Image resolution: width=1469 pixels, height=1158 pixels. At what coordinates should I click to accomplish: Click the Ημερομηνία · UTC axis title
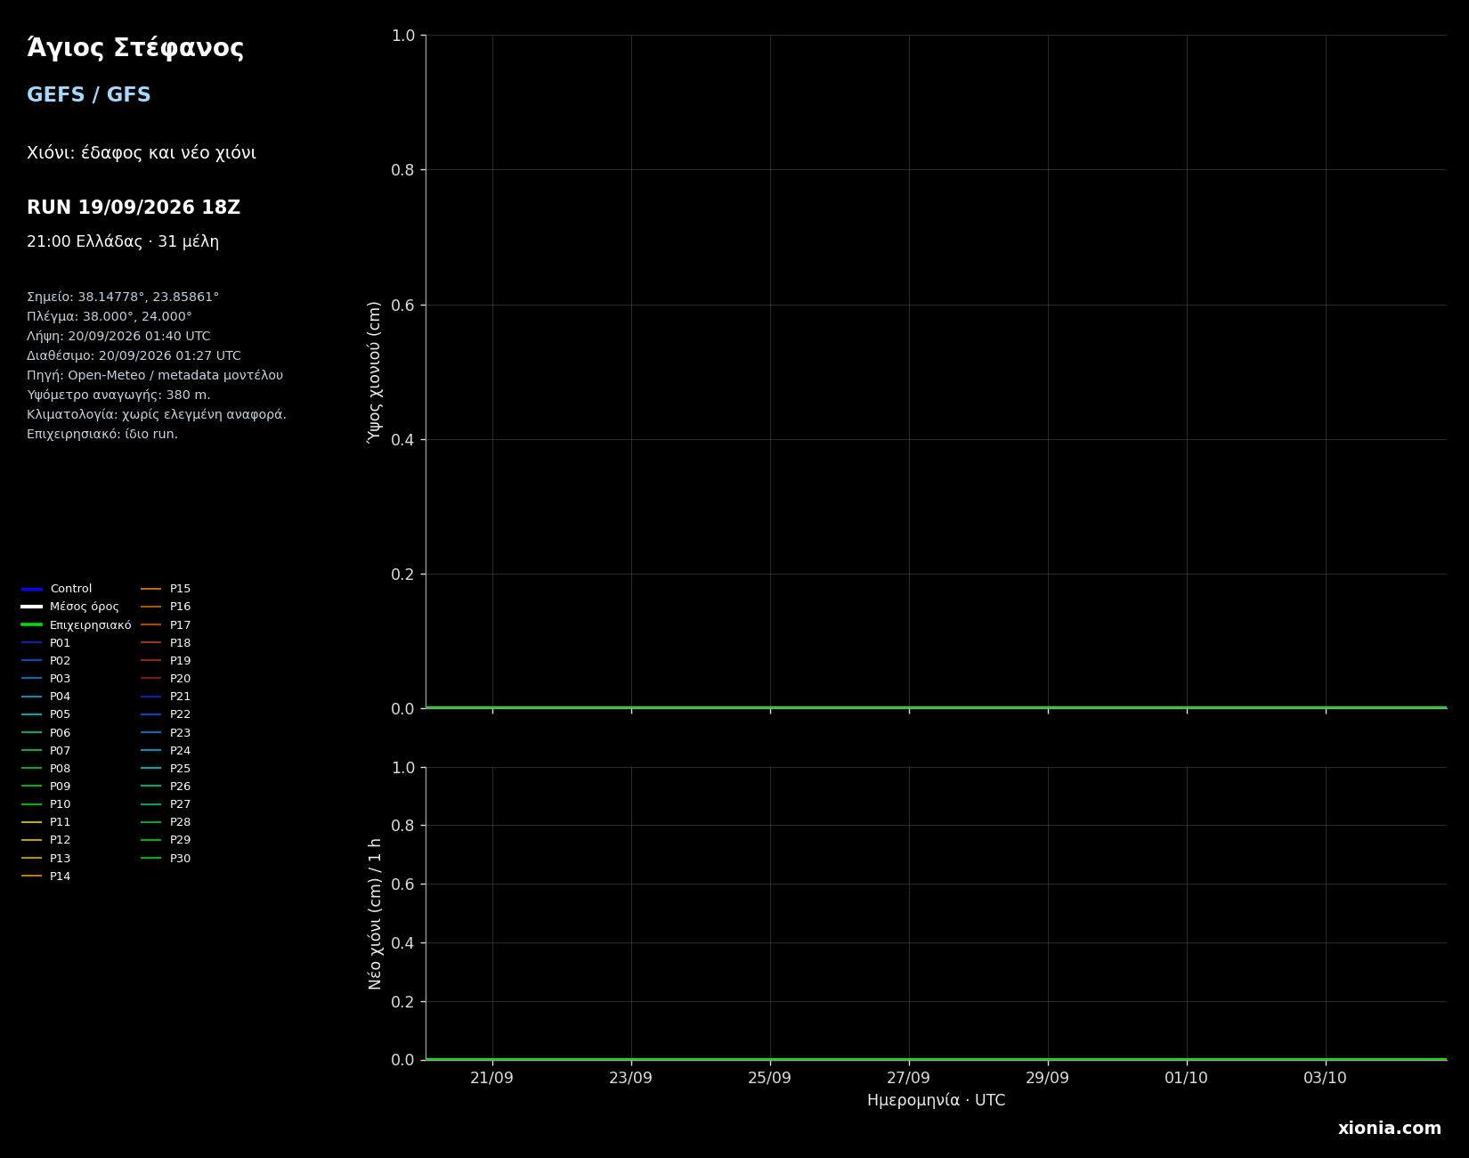click(937, 1101)
